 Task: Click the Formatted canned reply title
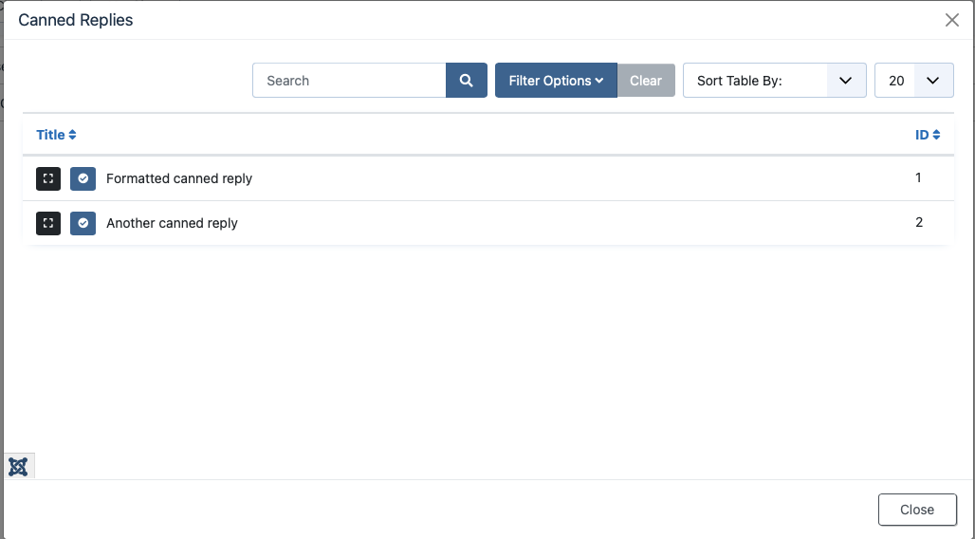(179, 178)
